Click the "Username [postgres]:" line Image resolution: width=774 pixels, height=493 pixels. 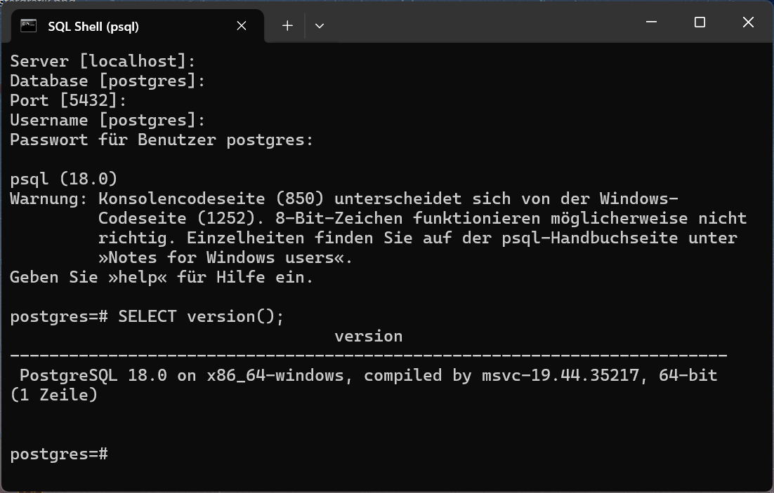[x=107, y=120]
